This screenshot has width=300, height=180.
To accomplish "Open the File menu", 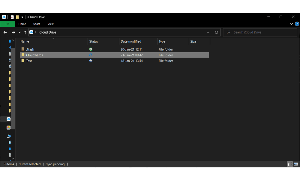I will pyautogui.click(x=7, y=24).
